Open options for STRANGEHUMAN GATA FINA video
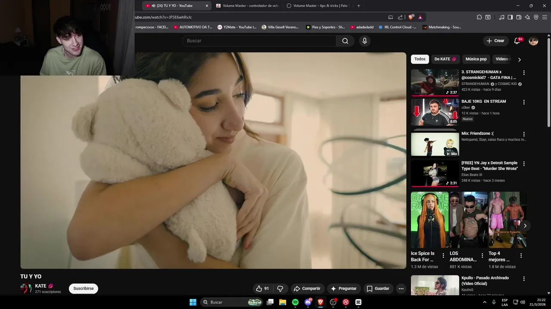The image size is (551, 309). (x=524, y=73)
